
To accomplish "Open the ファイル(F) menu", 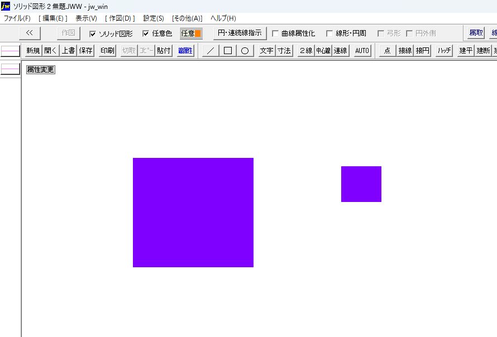I will pos(17,18).
